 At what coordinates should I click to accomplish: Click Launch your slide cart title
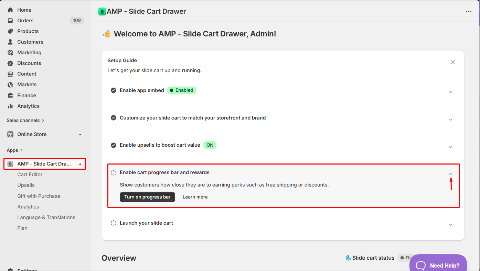[x=146, y=223]
